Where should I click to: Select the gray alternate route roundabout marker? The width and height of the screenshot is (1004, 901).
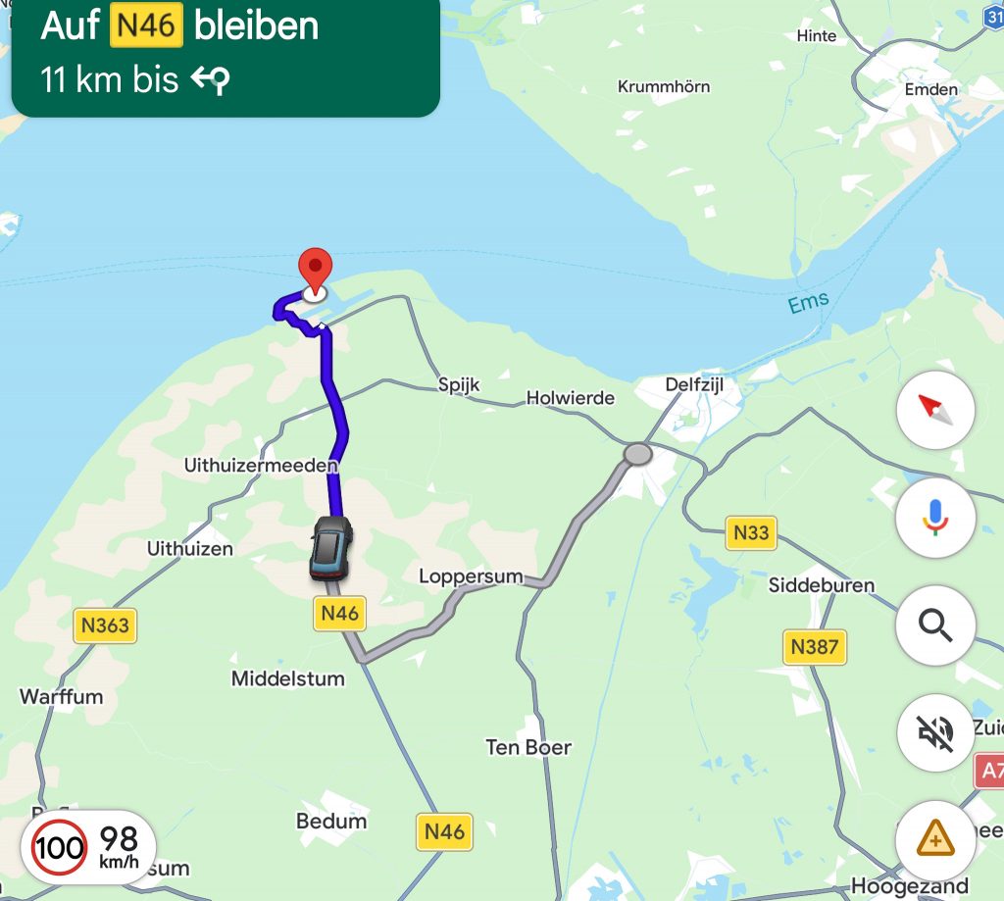coord(637,454)
